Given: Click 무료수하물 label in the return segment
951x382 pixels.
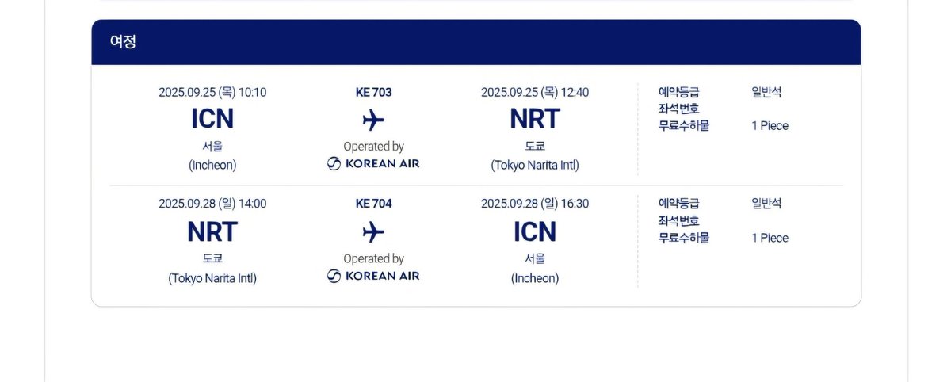Looking at the screenshot, I should tap(684, 238).
